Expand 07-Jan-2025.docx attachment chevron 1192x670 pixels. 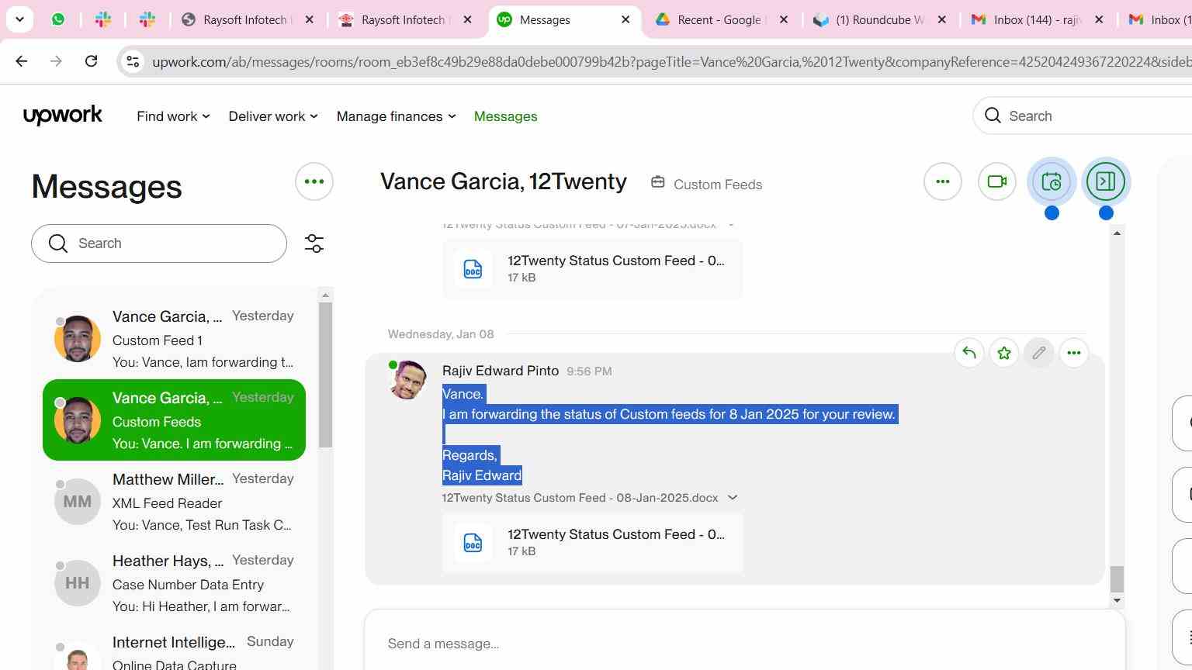(x=731, y=225)
